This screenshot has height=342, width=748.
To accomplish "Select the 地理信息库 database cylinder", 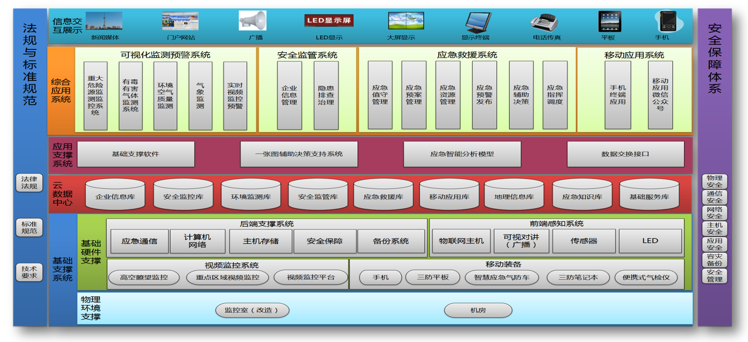I will click(x=514, y=195).
